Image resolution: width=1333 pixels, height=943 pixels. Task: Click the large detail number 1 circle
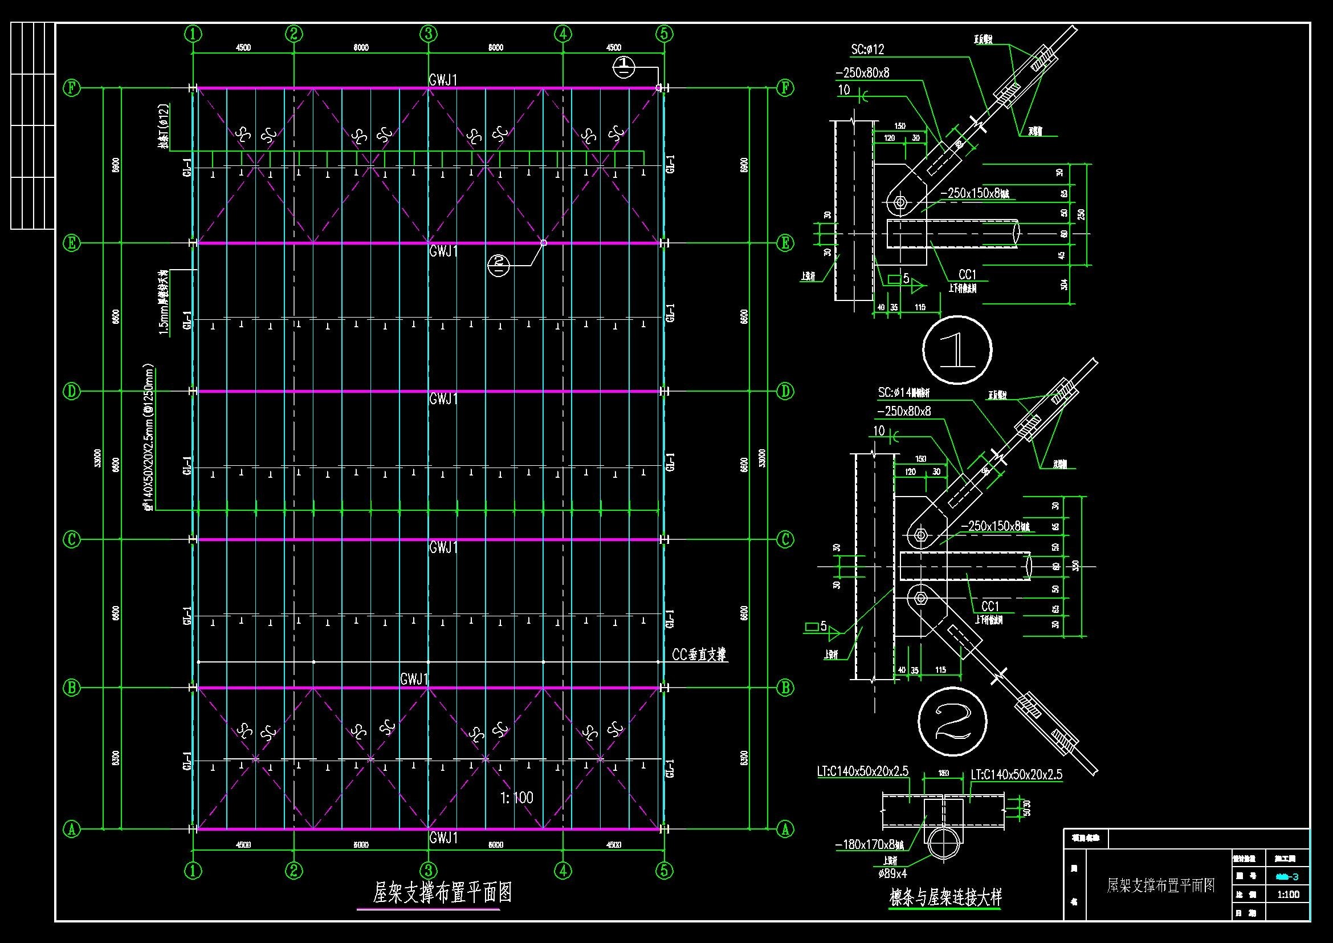tap(957, 350)
